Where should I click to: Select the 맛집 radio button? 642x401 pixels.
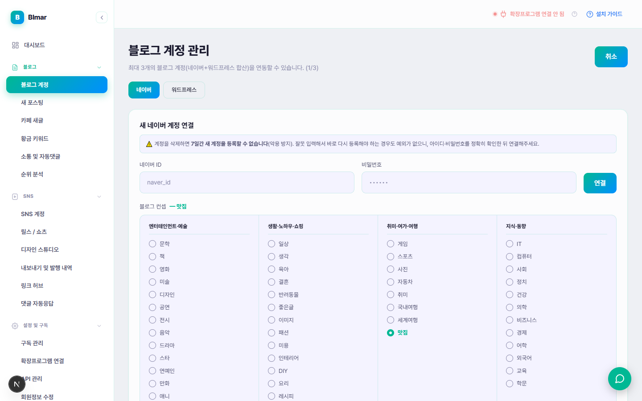(x=391, y=333)
